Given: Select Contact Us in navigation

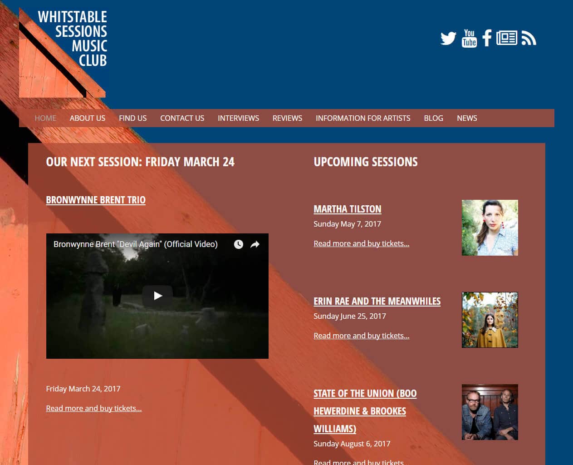Looking at the screenshot, I should click(x=182, y=118).
